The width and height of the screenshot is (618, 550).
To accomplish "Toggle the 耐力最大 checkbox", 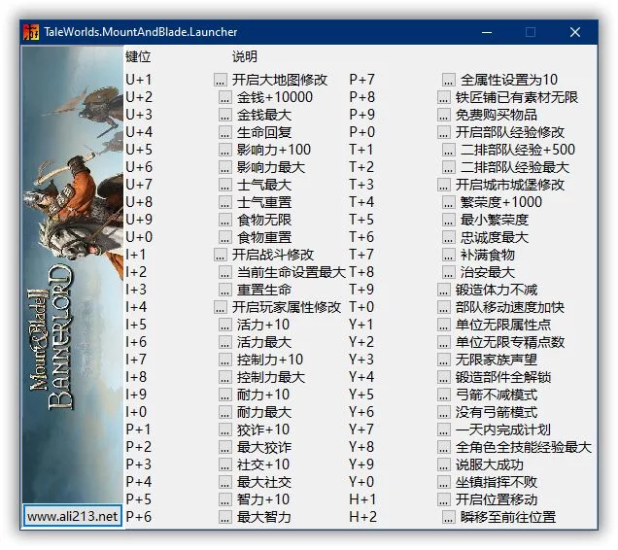I will pyautogui.click(x=225, y=412).
